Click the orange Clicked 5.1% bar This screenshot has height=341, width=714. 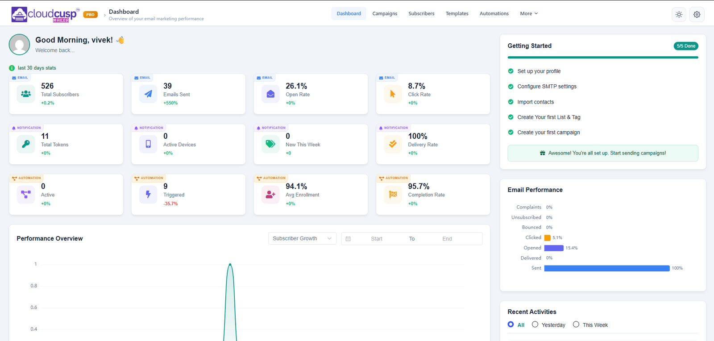(x=547, y=238)
